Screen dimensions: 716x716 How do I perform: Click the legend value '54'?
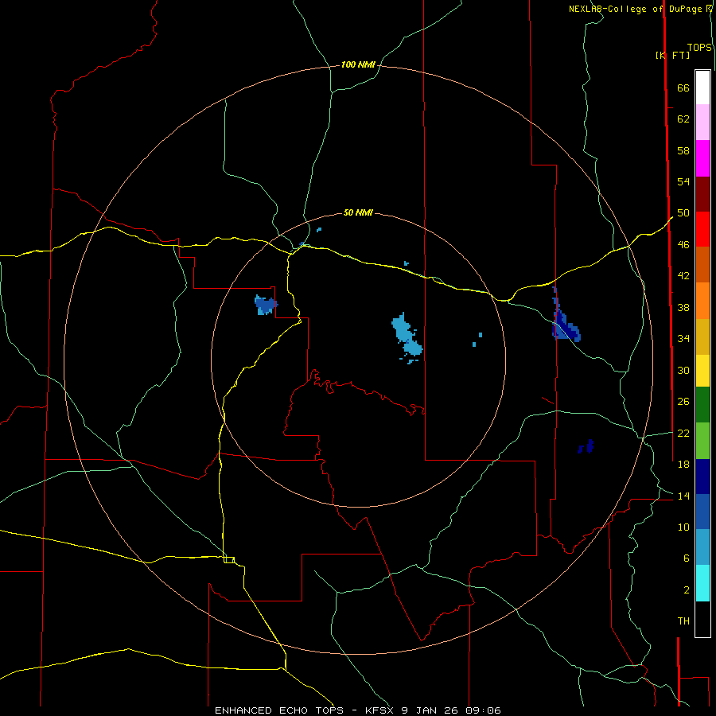[x=683, y=181]
